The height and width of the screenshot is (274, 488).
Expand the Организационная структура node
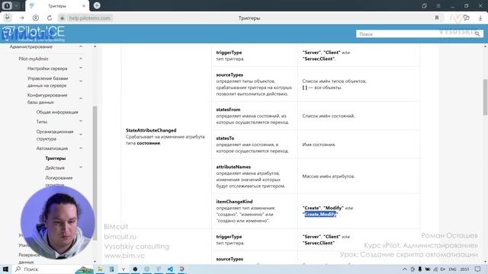[81, 135]
